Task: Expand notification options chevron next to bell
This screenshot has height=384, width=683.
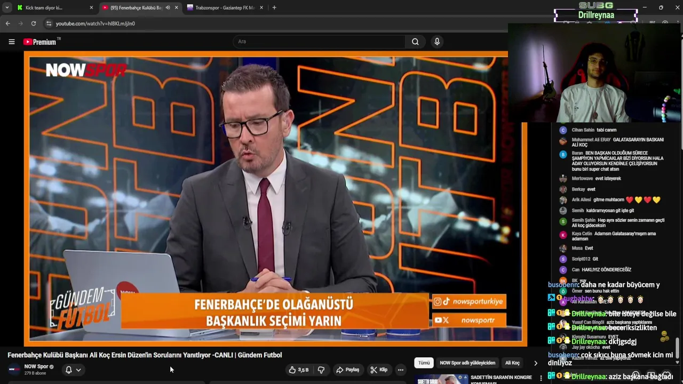Action: pos(78,370)
